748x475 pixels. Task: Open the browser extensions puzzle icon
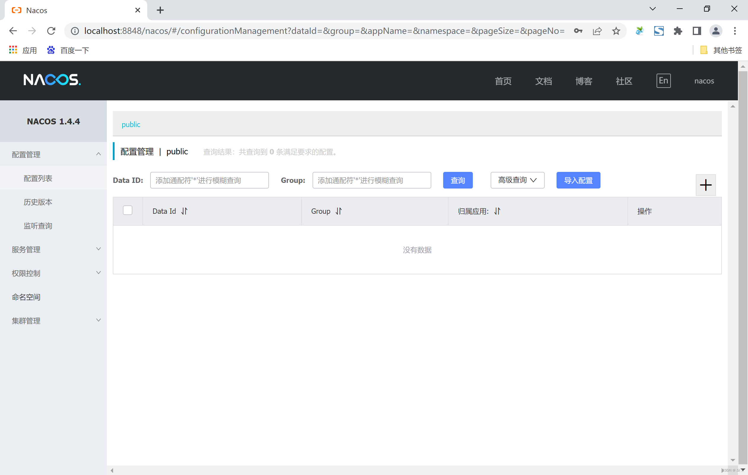pyautogui.click(x=678, y=31)
